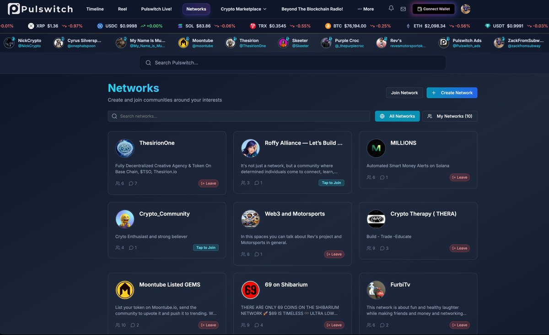Screen dimensions: 549x335
Task: Open Skeeter avatar in the stories row
Action: pos(284,43)
